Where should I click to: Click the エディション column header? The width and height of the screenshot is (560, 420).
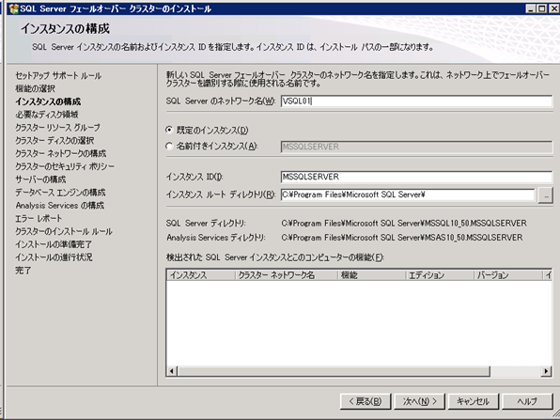pos(440,275)
